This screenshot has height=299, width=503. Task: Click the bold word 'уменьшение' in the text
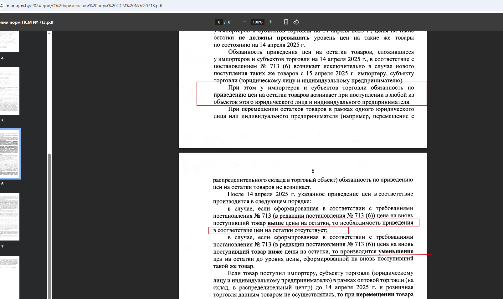coord(396,251)
